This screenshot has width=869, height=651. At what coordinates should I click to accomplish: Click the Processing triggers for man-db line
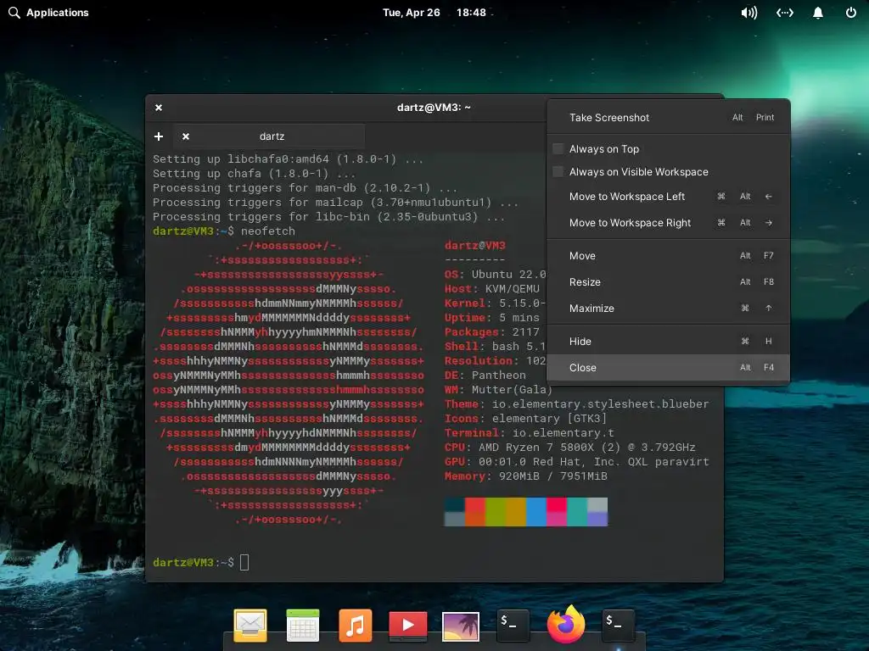[305, 188]
